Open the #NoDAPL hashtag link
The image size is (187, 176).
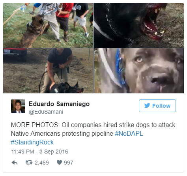(x=129, y=134)
